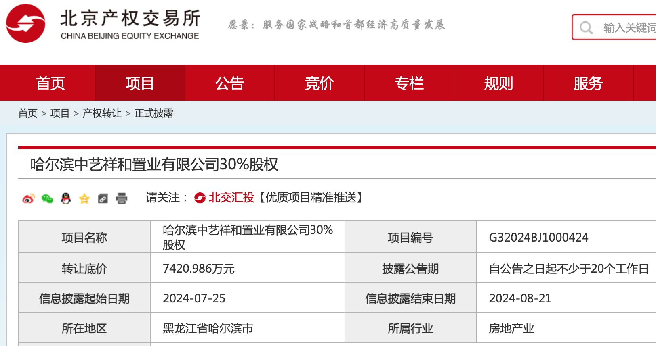This screenshot has height=346, width=656.
Task: Select the project number G32024BJ1000424
Action: click(x=538, y=238)
